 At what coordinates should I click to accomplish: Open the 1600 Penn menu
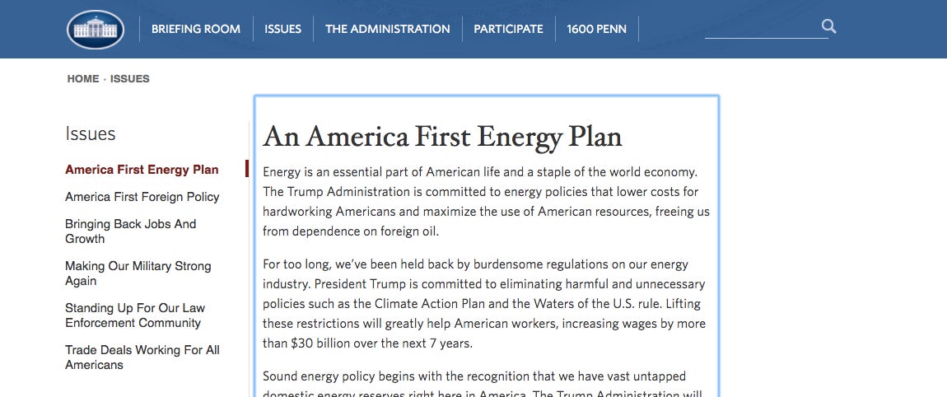point(596,29)
